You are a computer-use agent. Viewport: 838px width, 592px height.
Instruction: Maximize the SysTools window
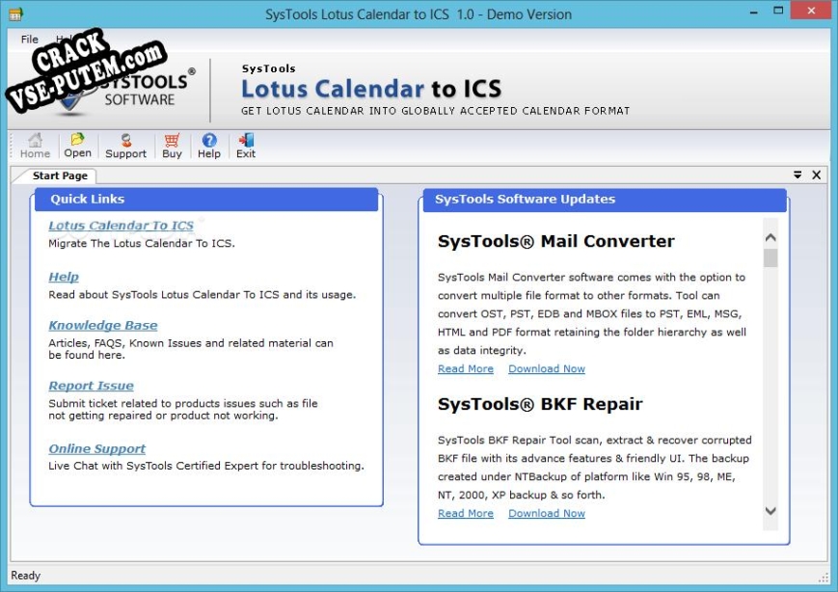pyautogui.click(x=778, y=11)
